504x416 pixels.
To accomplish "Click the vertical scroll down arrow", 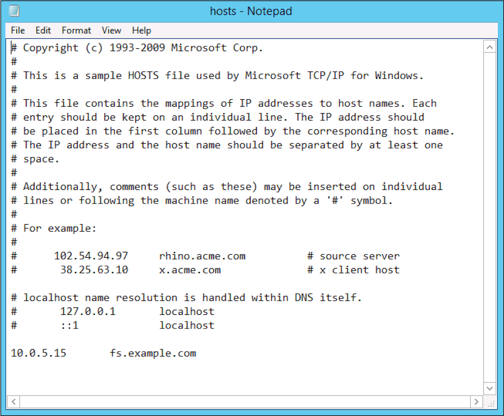I will (490, 388).
